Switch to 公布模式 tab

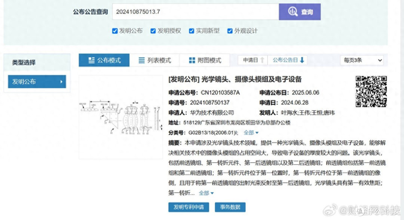tap(104, 60)
